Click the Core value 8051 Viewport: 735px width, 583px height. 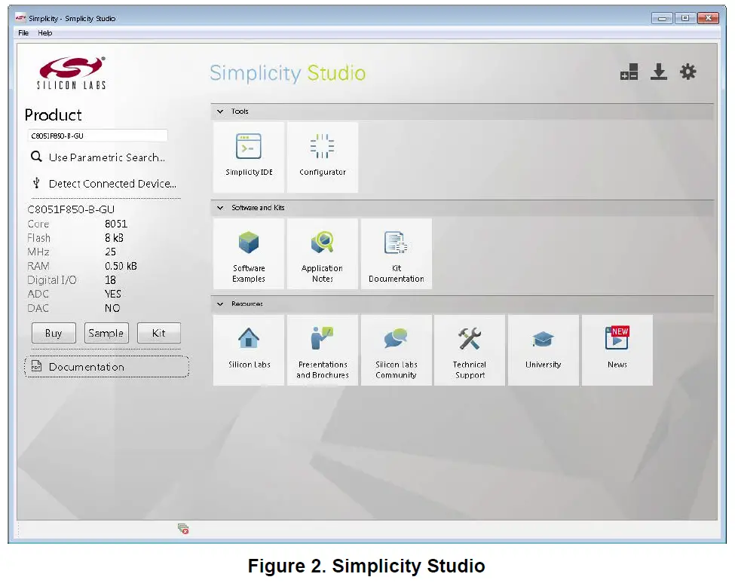116,224
